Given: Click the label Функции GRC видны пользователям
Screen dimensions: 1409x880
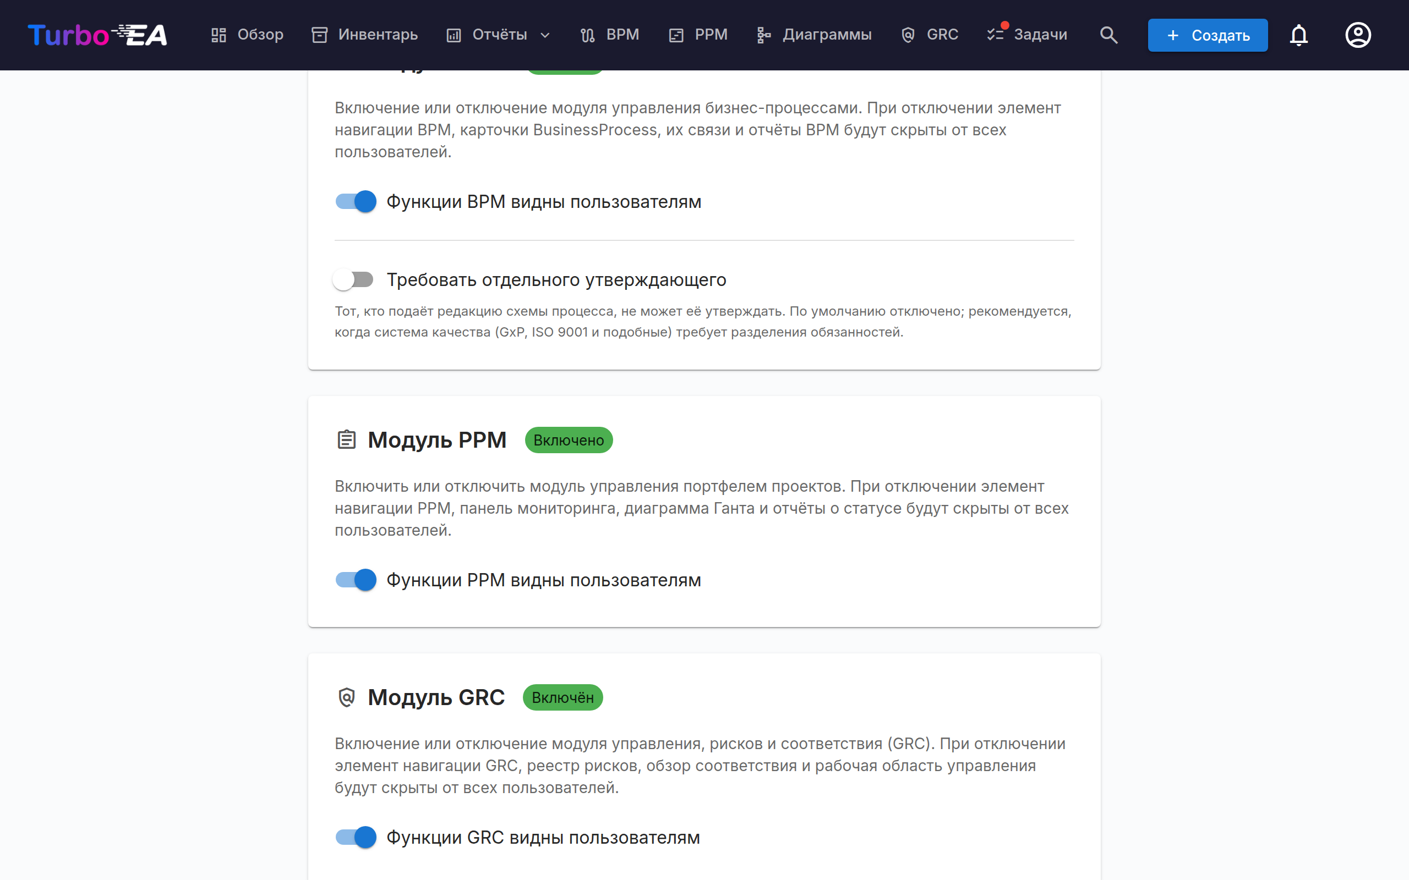Looking at the screenshot, I should (543, 838).
